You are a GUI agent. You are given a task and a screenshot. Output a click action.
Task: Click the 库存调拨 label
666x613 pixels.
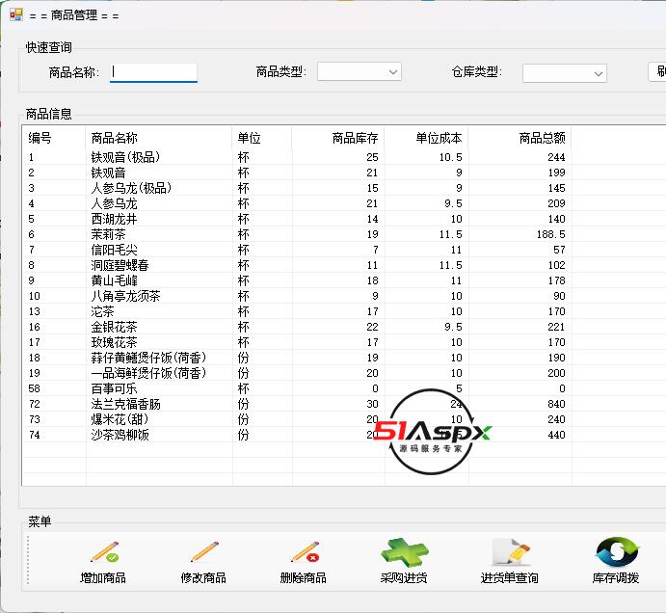(x=616, y=577)
